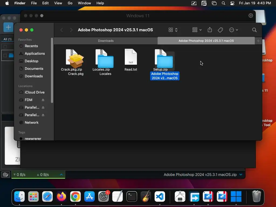Click the Tags icon in Finder toolbar
This screenshot has width=276, height=207.
pyautogui.click(x=220, y=30)
